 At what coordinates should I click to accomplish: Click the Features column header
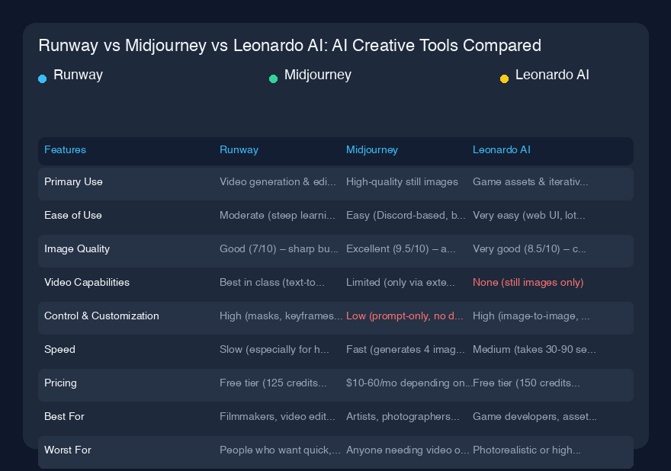66,149
